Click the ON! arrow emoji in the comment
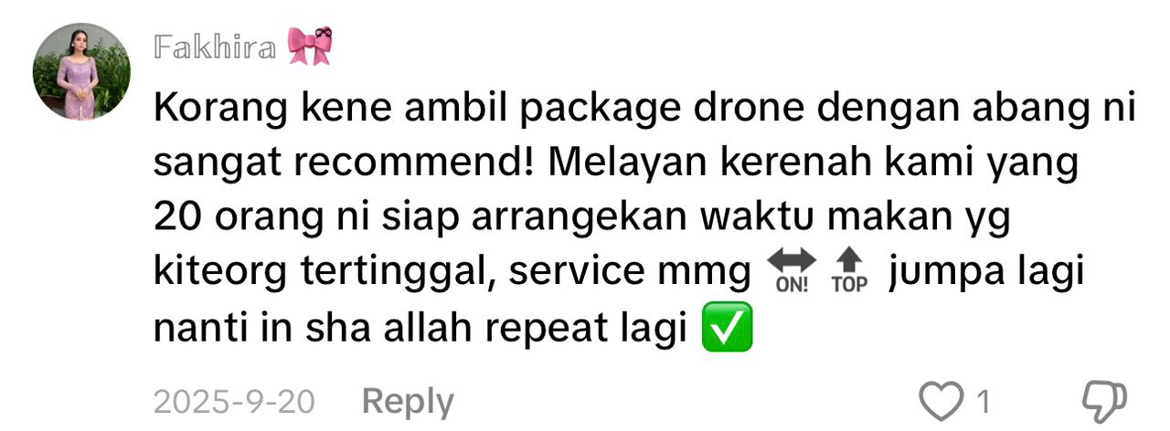 pos(792,273)
